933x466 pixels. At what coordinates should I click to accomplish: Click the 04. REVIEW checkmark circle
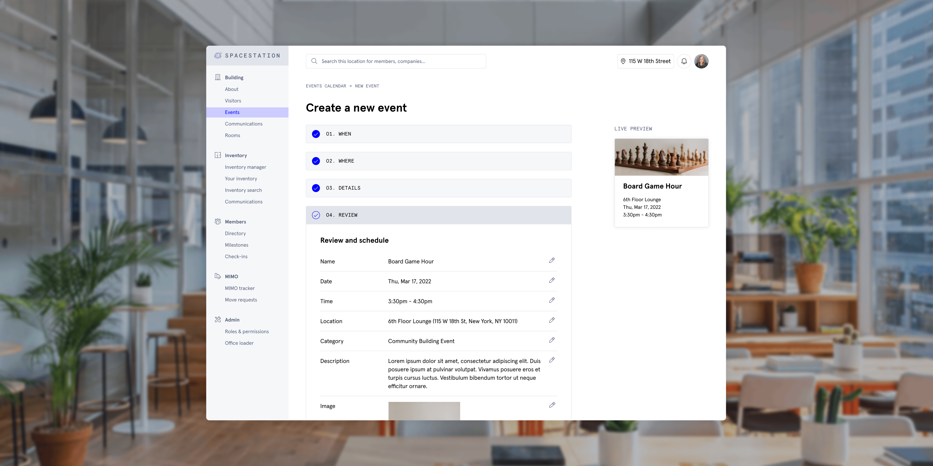(316, 215)
